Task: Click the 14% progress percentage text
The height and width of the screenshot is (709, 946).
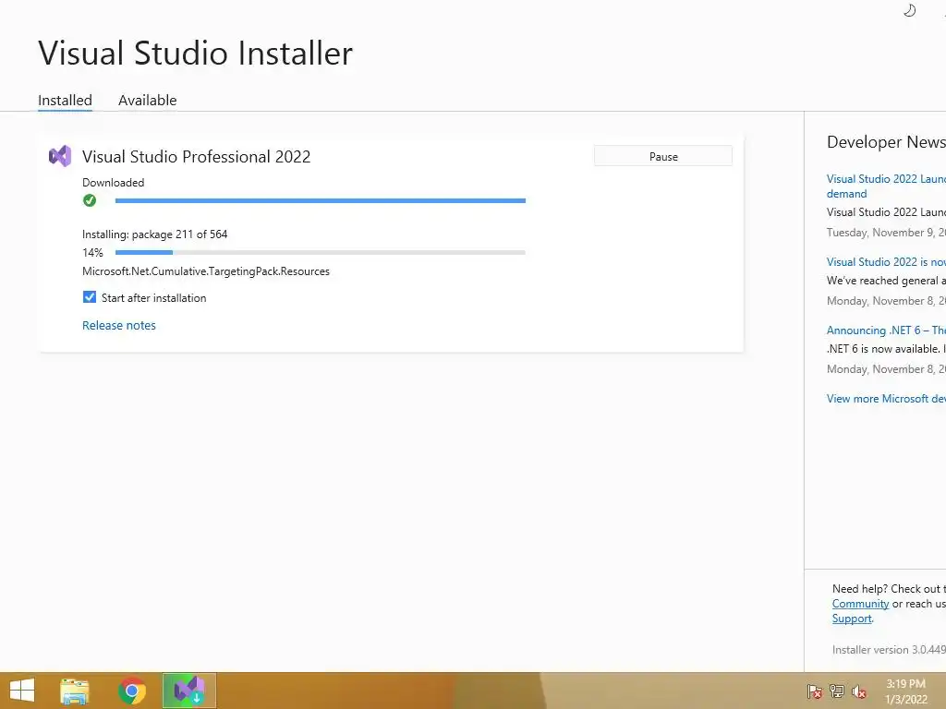Action: [93, 253]
